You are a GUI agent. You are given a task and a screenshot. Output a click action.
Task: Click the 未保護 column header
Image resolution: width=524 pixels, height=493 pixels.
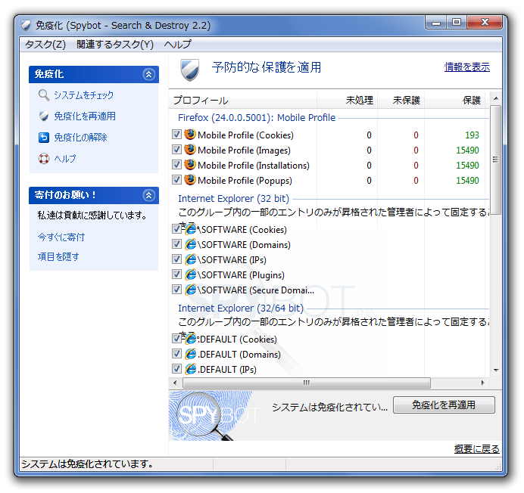click(x=401, y=100)
